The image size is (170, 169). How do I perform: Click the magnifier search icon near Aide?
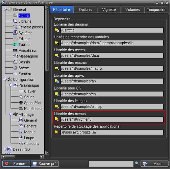tap(137, 163)
